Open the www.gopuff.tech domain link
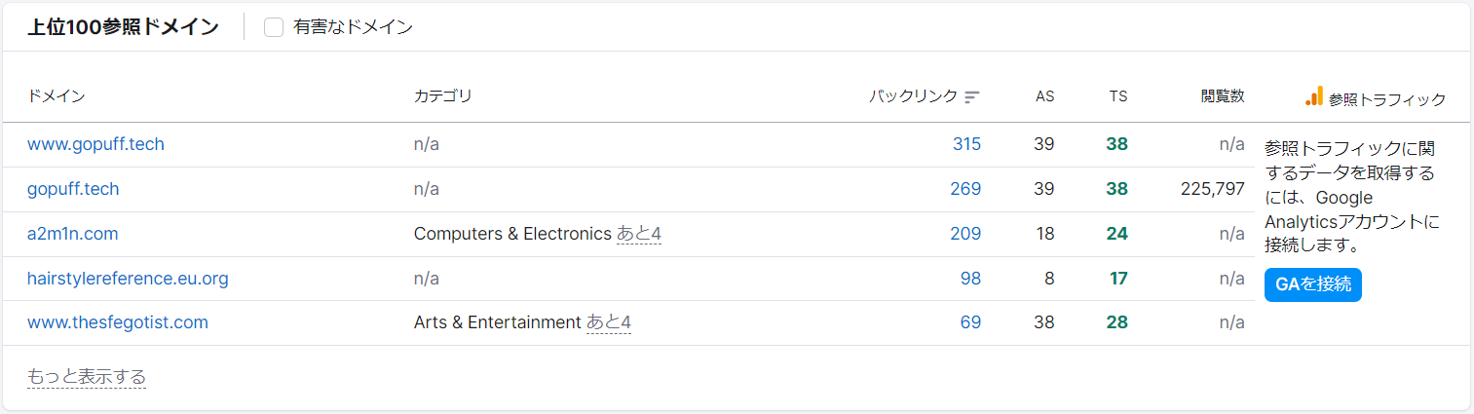The image size is (1474, 414). pos(95,144)
